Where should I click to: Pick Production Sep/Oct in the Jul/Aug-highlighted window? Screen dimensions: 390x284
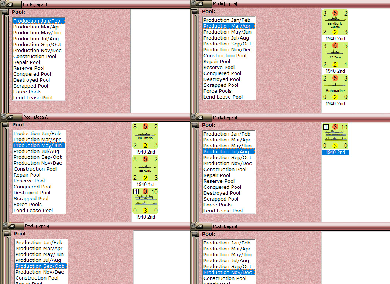pos(229,158)
